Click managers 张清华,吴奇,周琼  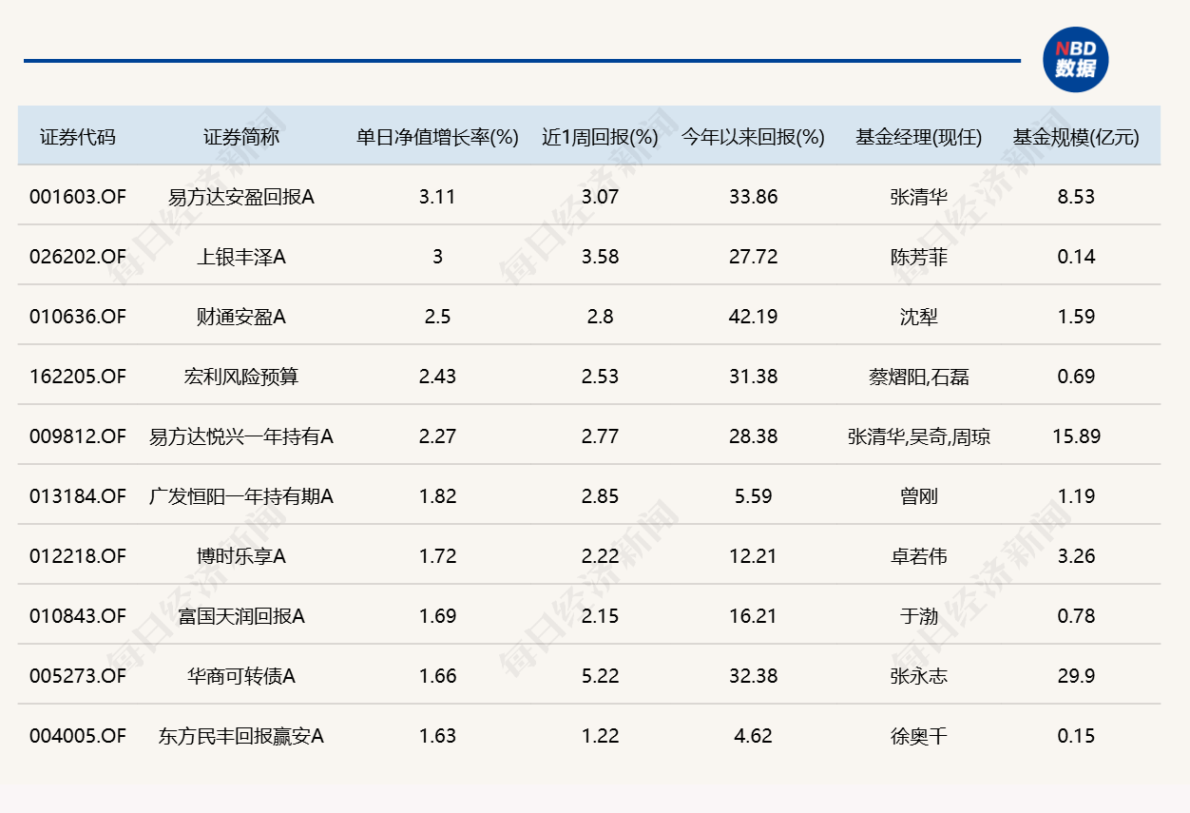[x=919, y=436]
